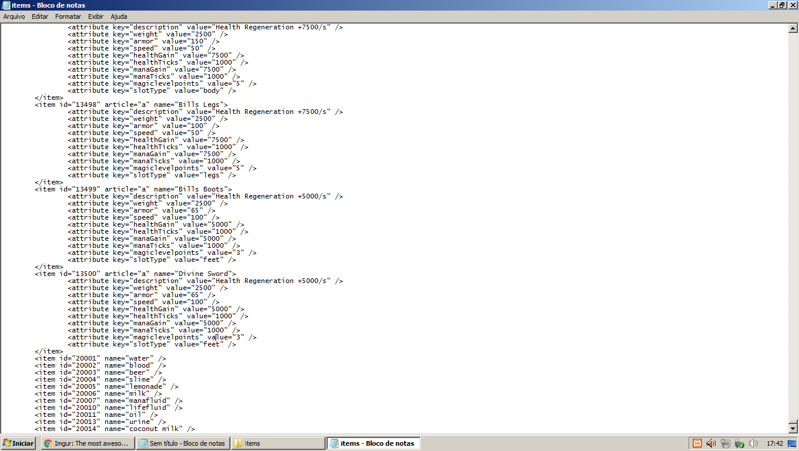
Task: Click the XAMPP icon in system tray
Action: tap(697, 443)
